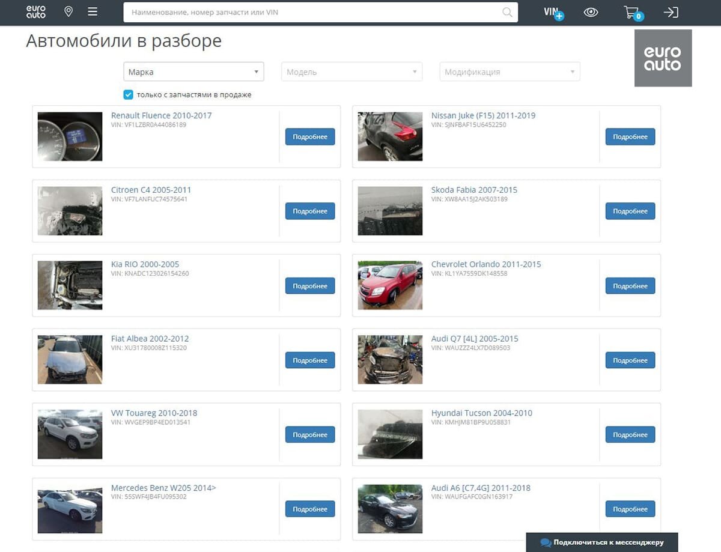721x552 pixels.
Task: Open the hamburger menu
Action: [x=93, y=12]
